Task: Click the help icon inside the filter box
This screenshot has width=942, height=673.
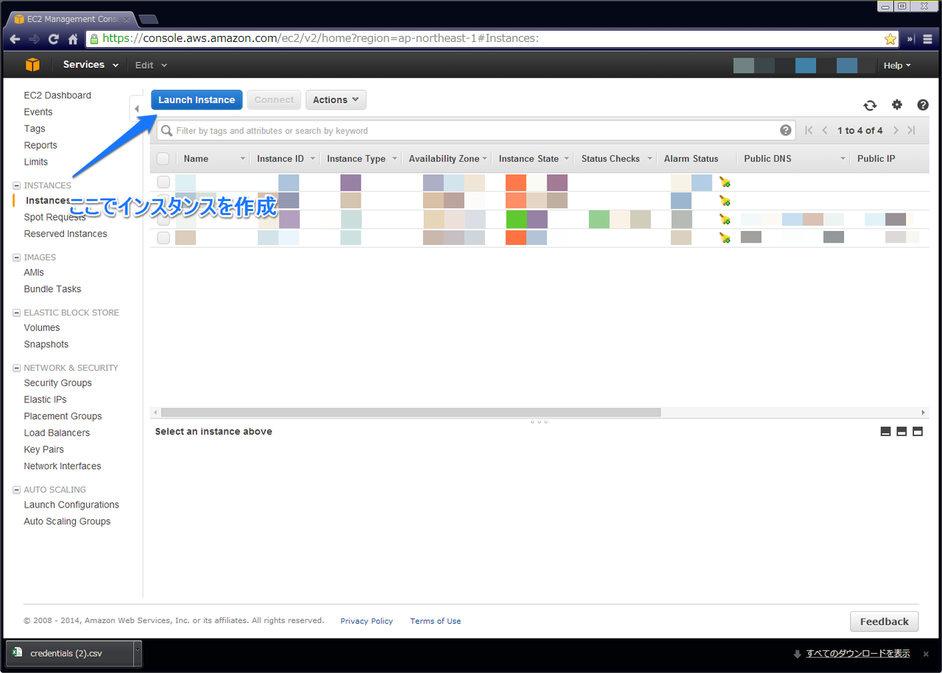Action: [x=786, y=130]
